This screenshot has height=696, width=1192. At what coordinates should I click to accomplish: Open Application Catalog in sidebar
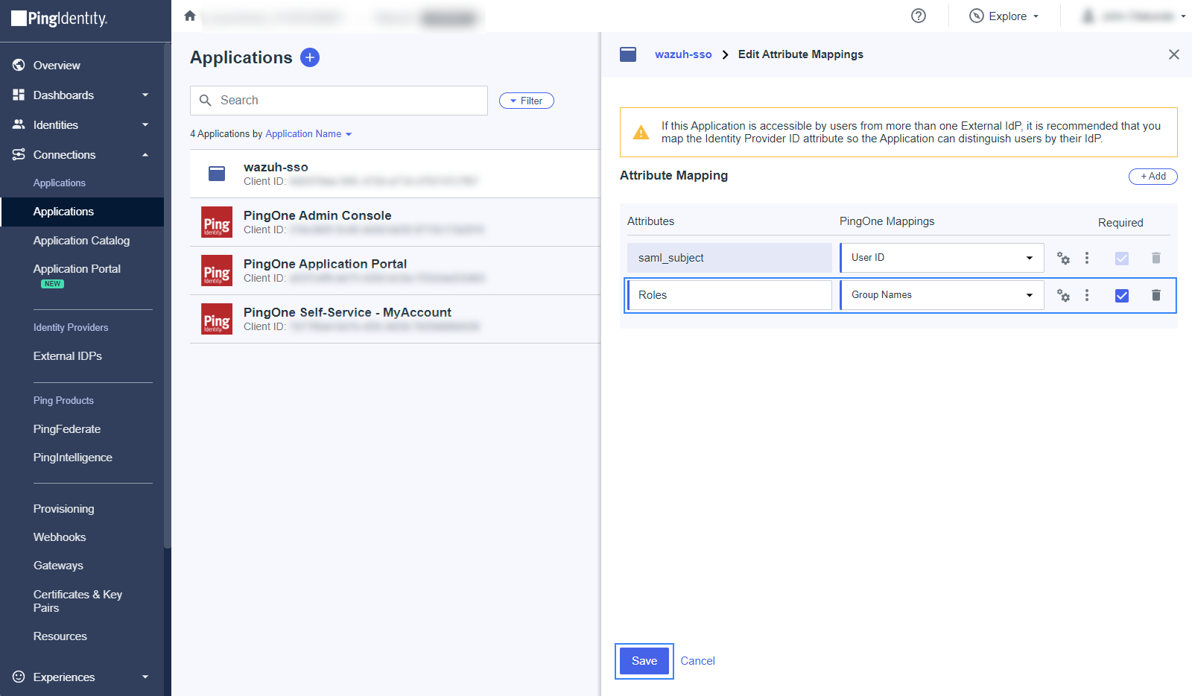point(81,241)
